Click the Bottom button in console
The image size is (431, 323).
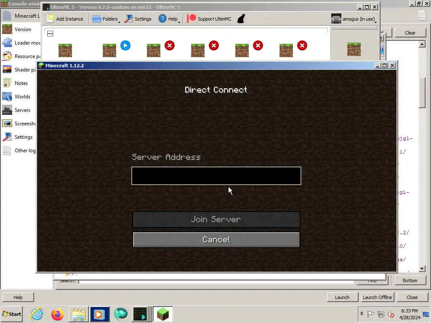(x=410, y=281)
